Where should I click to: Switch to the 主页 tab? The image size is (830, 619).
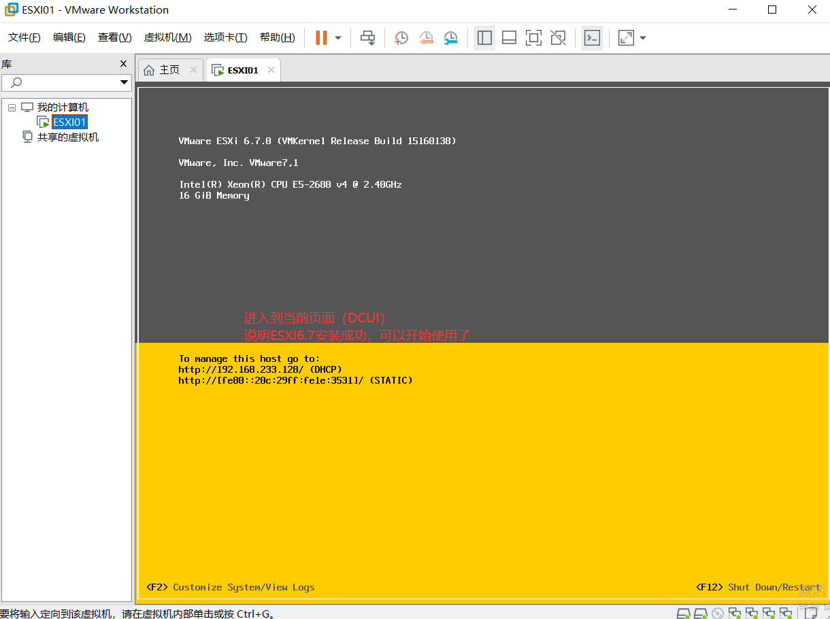tap(169, 70)
